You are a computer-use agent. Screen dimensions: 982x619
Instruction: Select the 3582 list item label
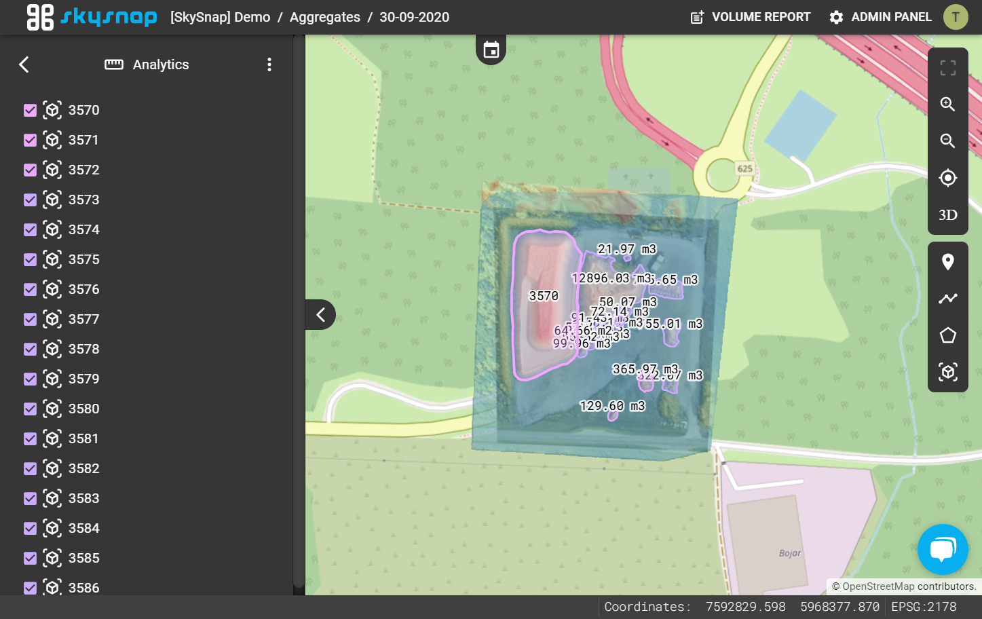coord(84,468)
